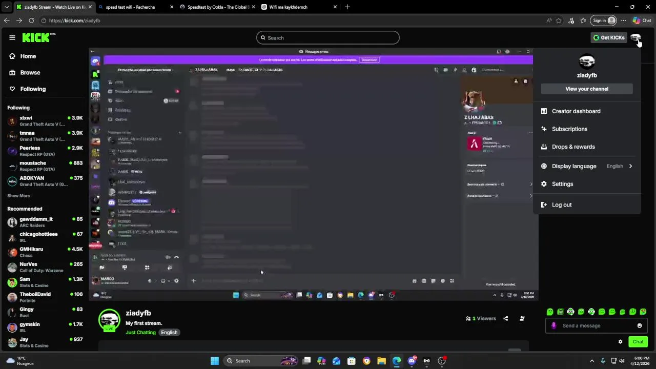Image resolution: width=656 pixels, height=369 pixels.
Task: Click the address bar URL
Action: point(75,20)
